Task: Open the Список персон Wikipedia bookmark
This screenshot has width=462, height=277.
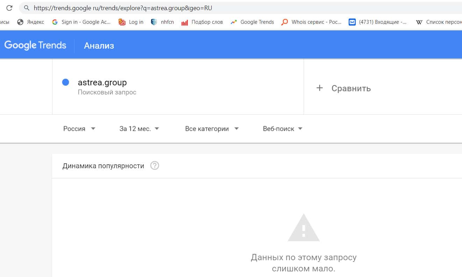Action: click(439, 22)
